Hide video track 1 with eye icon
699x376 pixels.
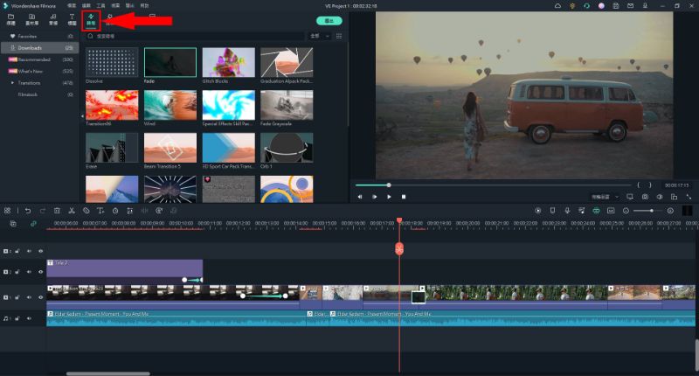[x=40, y=297]
